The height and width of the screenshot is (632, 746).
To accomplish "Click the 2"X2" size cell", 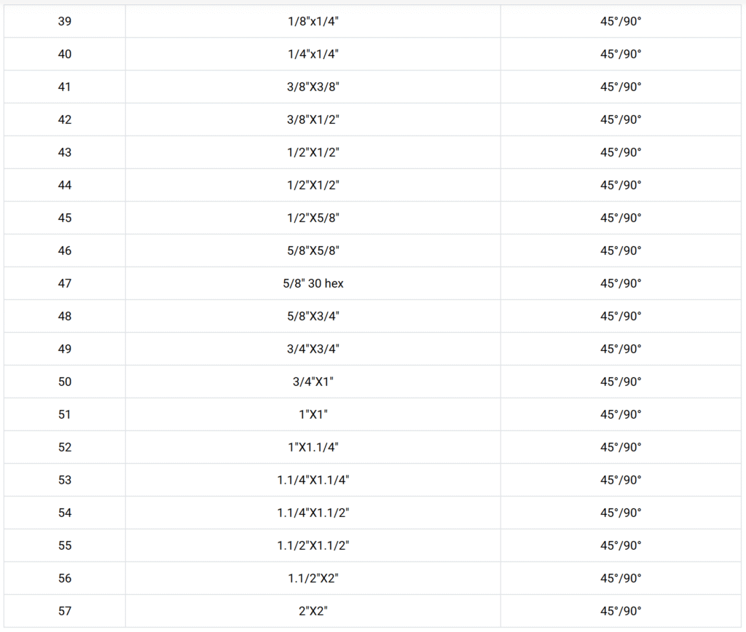I will click(x=313, y=611).
